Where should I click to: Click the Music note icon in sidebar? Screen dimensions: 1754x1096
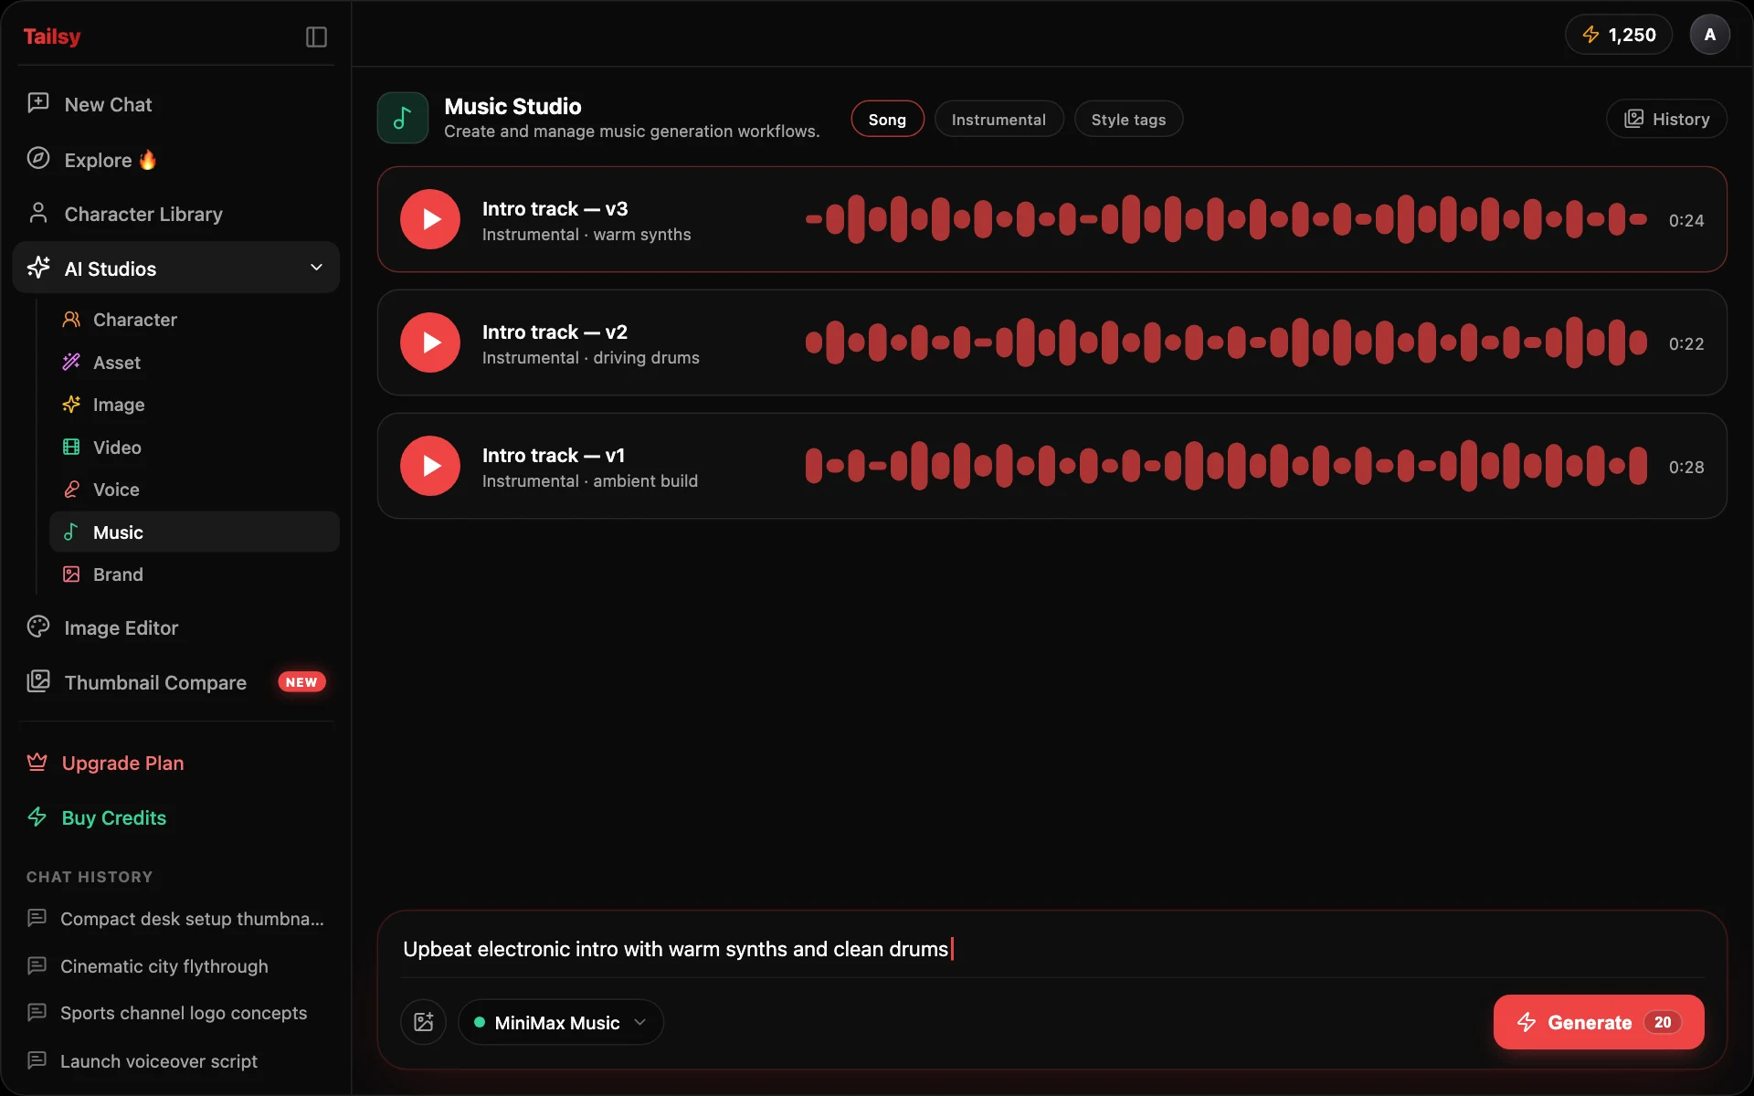(71, 532)
